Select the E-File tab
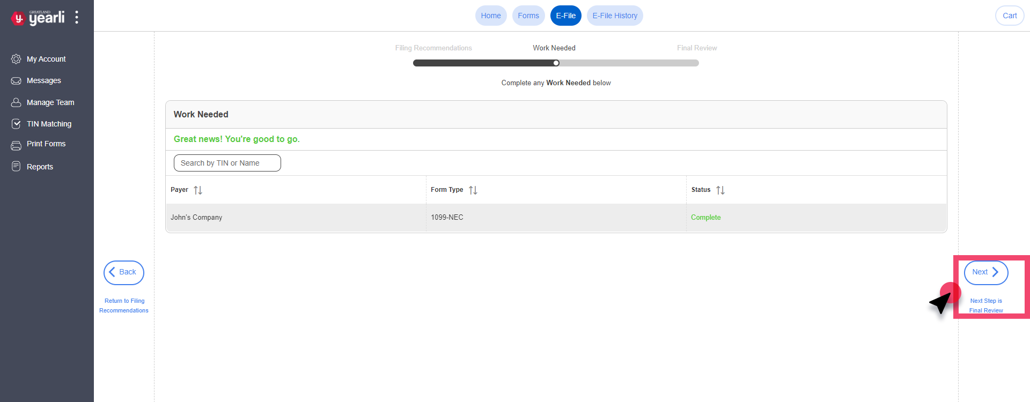Viewport: 1030px width, 402px height. click(566, 16)
